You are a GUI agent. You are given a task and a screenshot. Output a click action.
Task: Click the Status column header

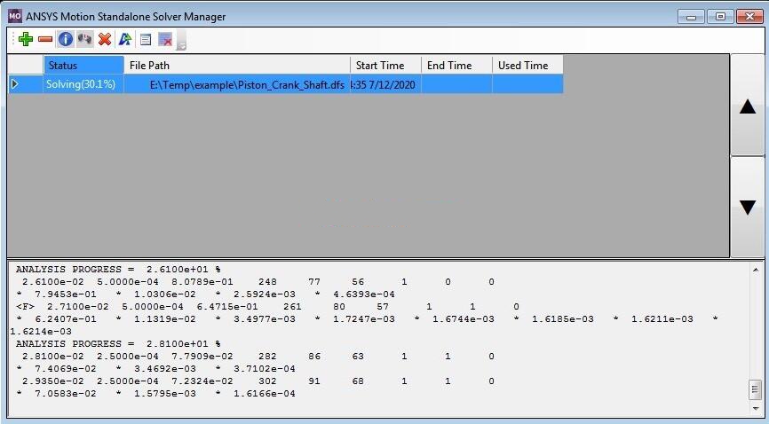83,66
